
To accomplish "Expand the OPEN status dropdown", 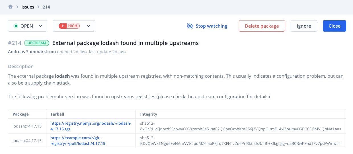I will (x=28, y=26).
